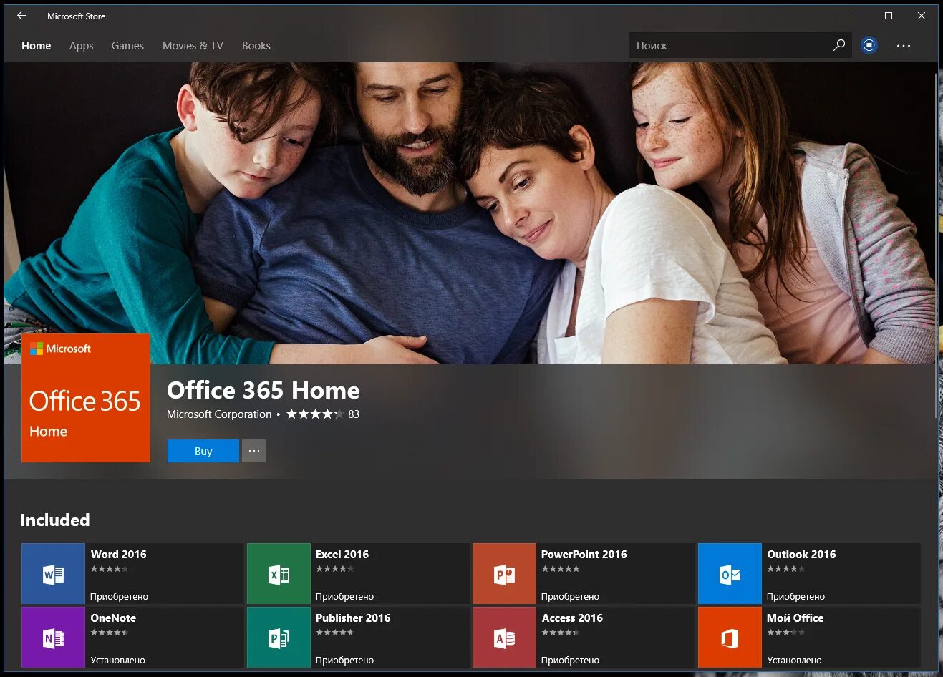
Task: Click Установлено status under Мой Office
Action: click(794, 660)
